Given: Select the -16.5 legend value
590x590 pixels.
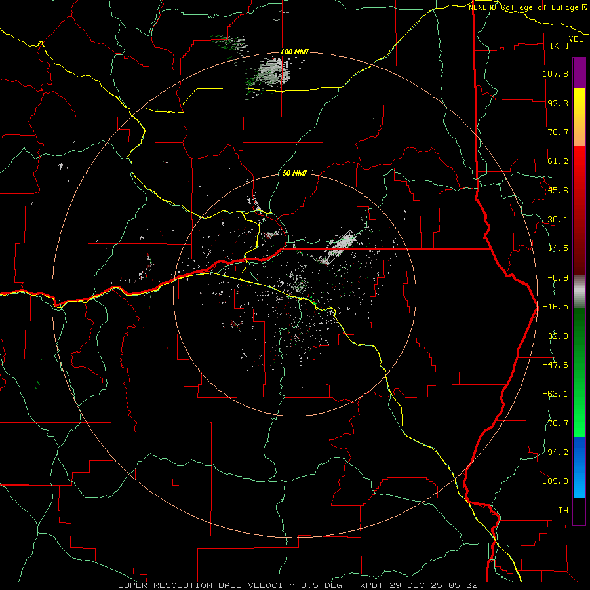Looking at the screenshot, I should [x=555, y=307].
